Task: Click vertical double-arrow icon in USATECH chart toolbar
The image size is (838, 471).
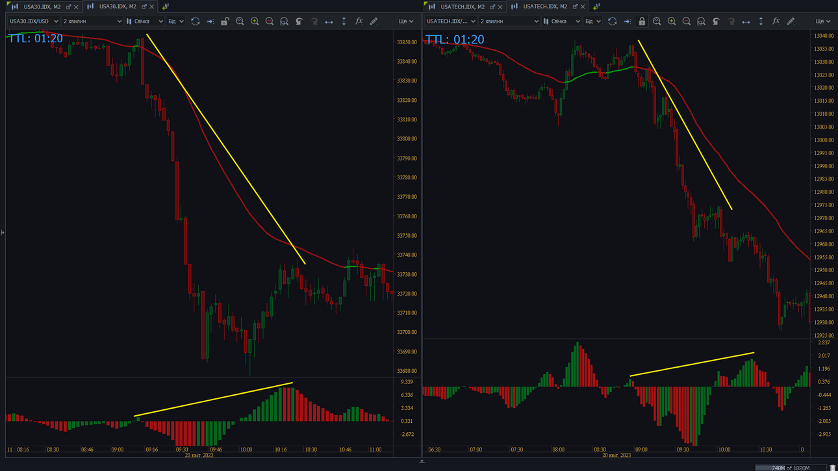Action: [x=761, y=21]
